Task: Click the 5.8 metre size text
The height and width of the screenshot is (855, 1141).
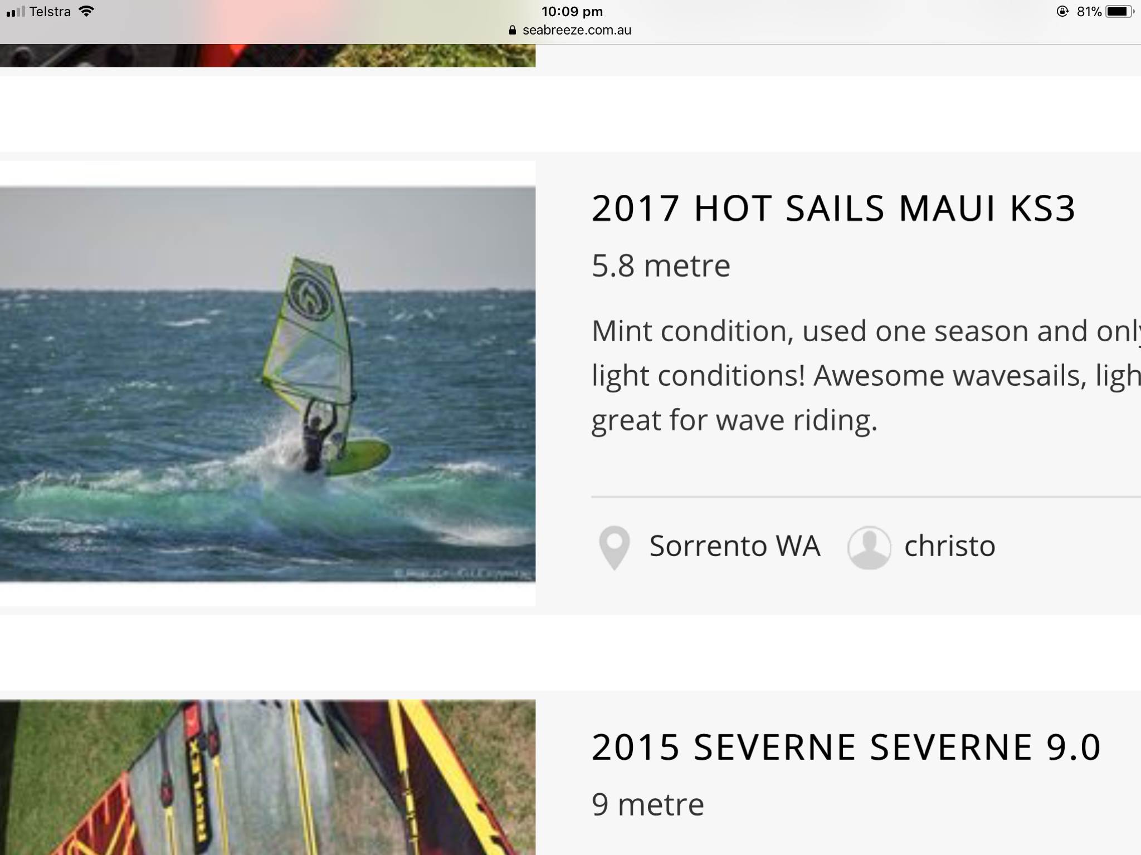Action: coord(661,266)
